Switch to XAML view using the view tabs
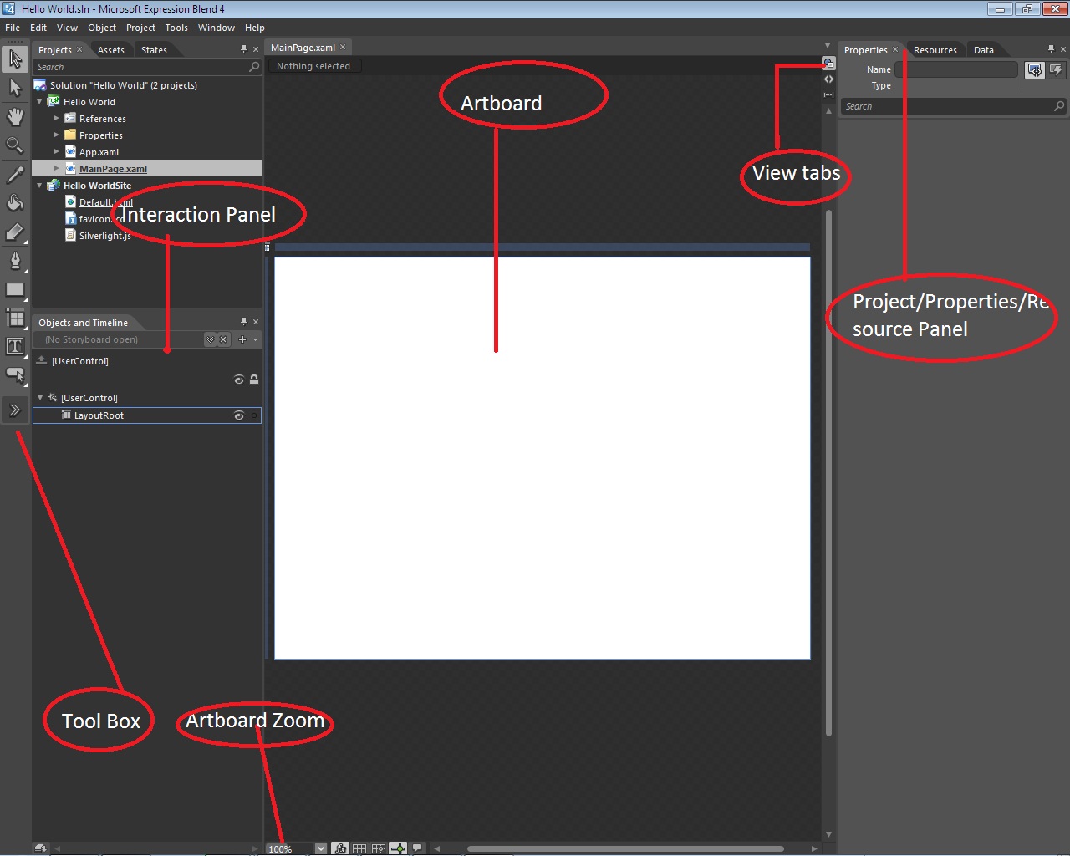Image resolution: width=1070 pixels, height=856 pixels. [828, 79]
